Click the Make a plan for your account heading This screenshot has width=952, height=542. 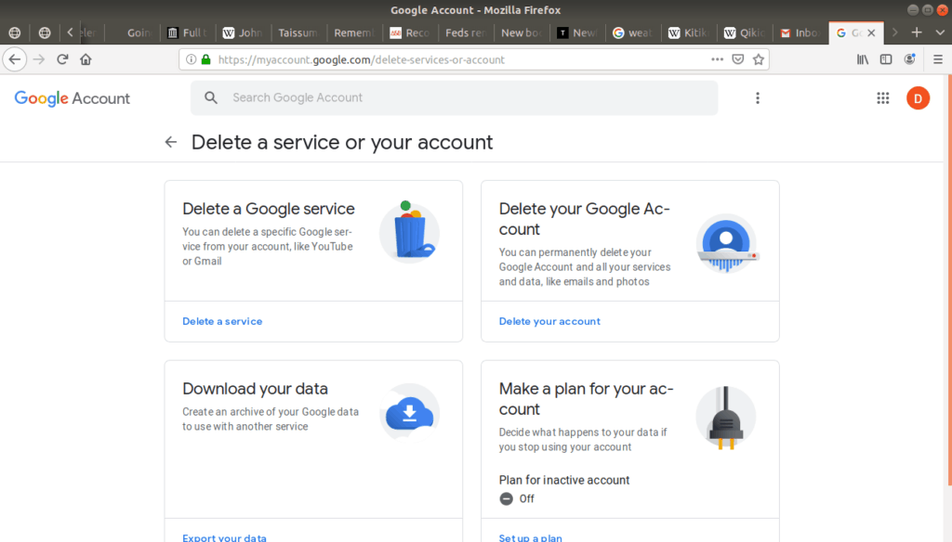click(586, 399)
